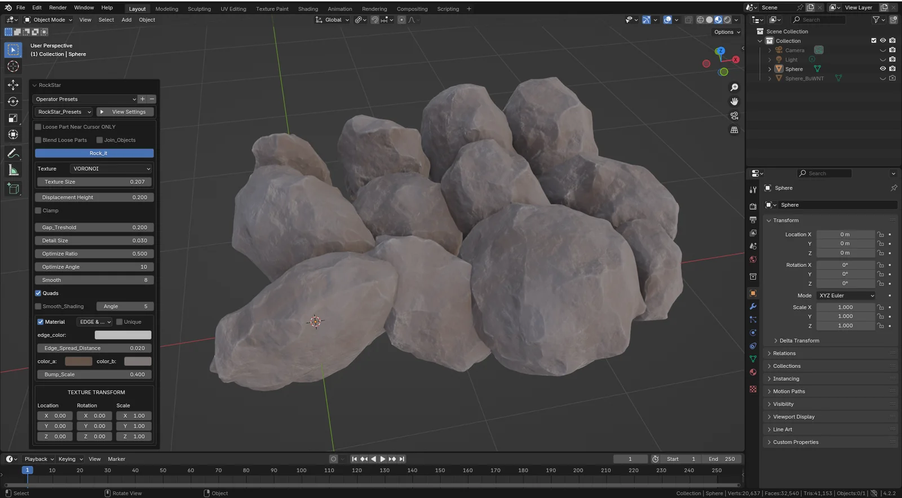Toggle the camera view icon

(734, 116)
